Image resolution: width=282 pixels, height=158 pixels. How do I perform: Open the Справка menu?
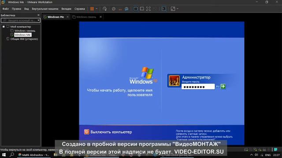coord(80,9)
